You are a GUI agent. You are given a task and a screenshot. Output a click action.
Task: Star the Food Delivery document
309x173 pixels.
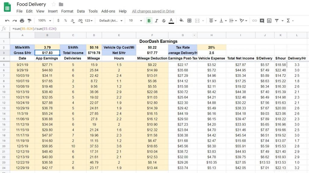click(x=54, y=4)
